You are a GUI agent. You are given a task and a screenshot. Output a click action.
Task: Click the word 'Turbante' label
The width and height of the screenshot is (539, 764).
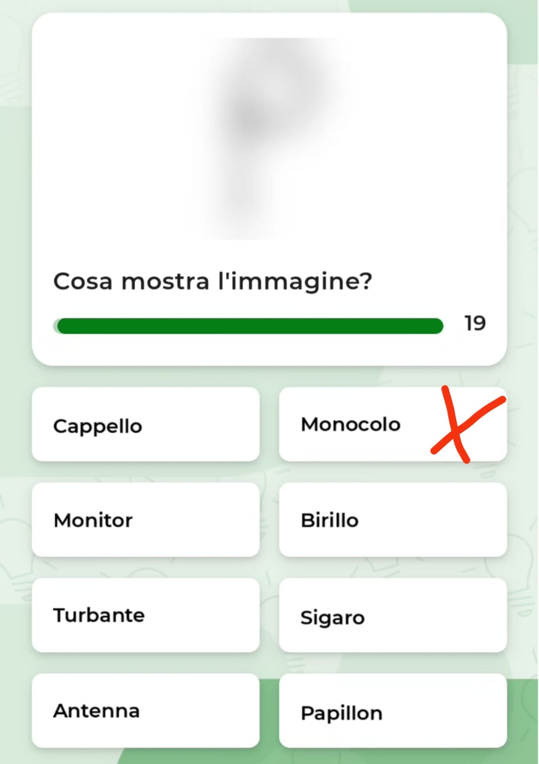click(x=99, y=615)
